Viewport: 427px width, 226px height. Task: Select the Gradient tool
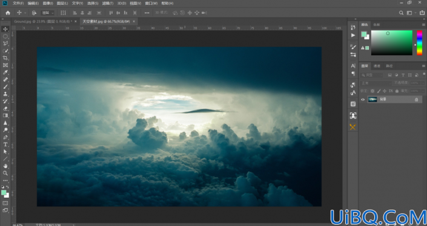[x=5, y=115]
